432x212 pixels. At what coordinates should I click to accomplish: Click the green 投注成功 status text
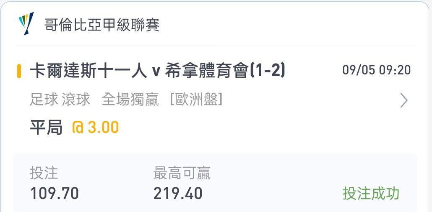click(x=371, y=194)
